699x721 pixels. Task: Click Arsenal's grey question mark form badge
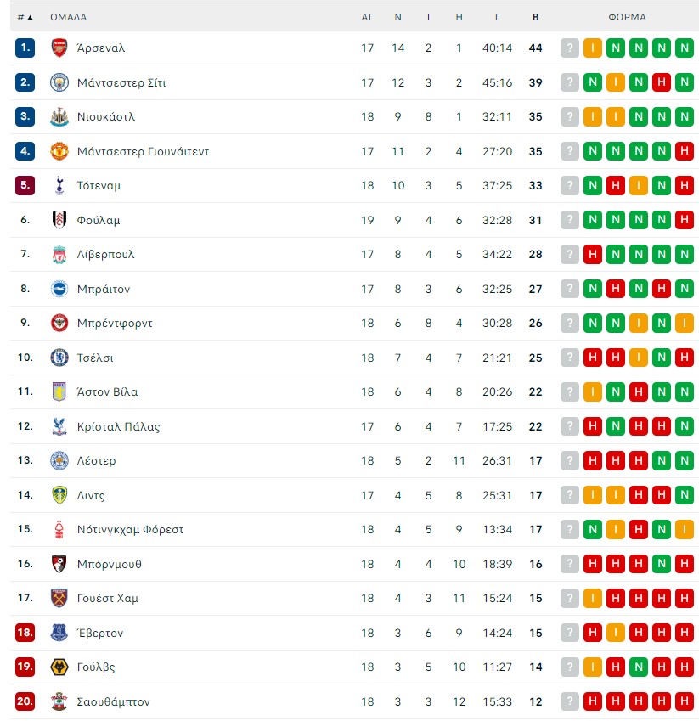569,48
